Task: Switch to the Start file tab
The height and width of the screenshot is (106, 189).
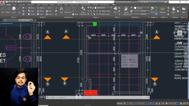Action: (5, 20)
